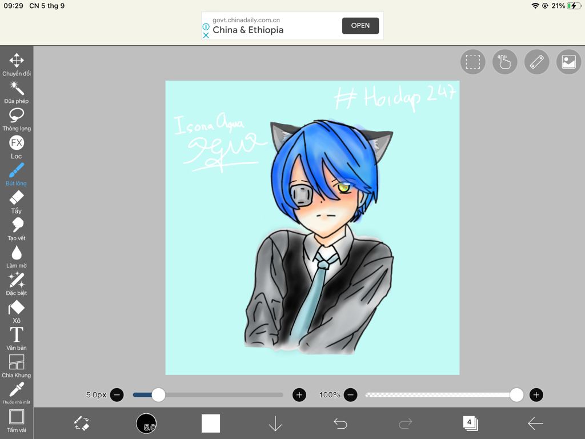Select the Thuốc nhỏ mắt eyedropper tool
This screenshot has width=585, height=439.
click(x=17, y=393)
